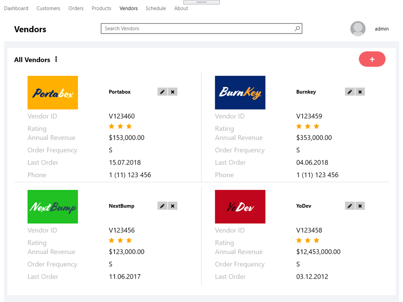The width and height of the screenshot is (403, 302).
Task: Open the admin profile avatar
Action: point(358,28)
